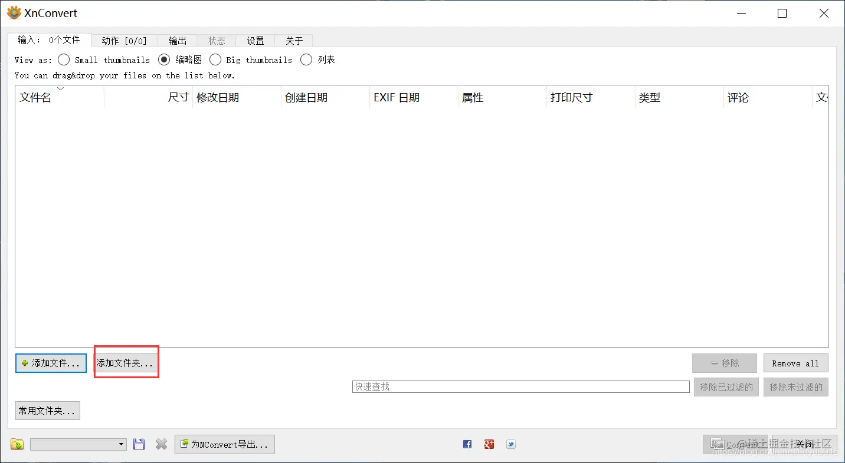The height and width of the screenshot is (463, 845).
Task: Sort by the EXIF 日期 column header
Action: (x=414, y=97)
